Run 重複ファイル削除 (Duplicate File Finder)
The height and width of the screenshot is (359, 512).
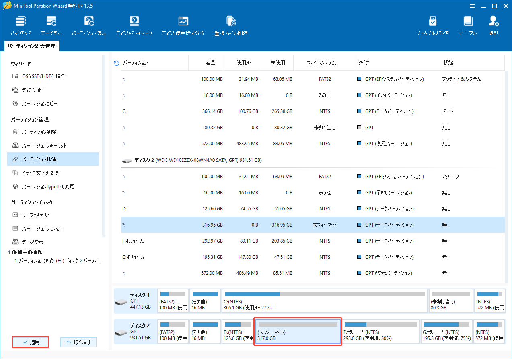point(231,24)
